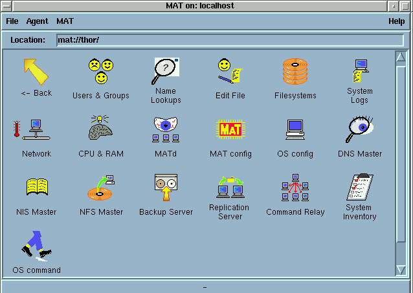
Task: Open the Help menu
Action: coord(396,21)
